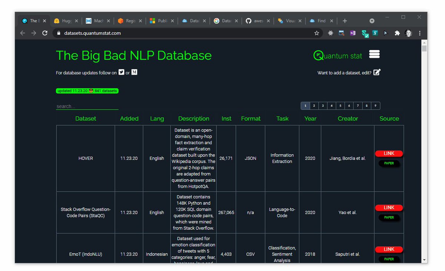Open a new tab with plus

pyautogui.click(x=345, y=21)
